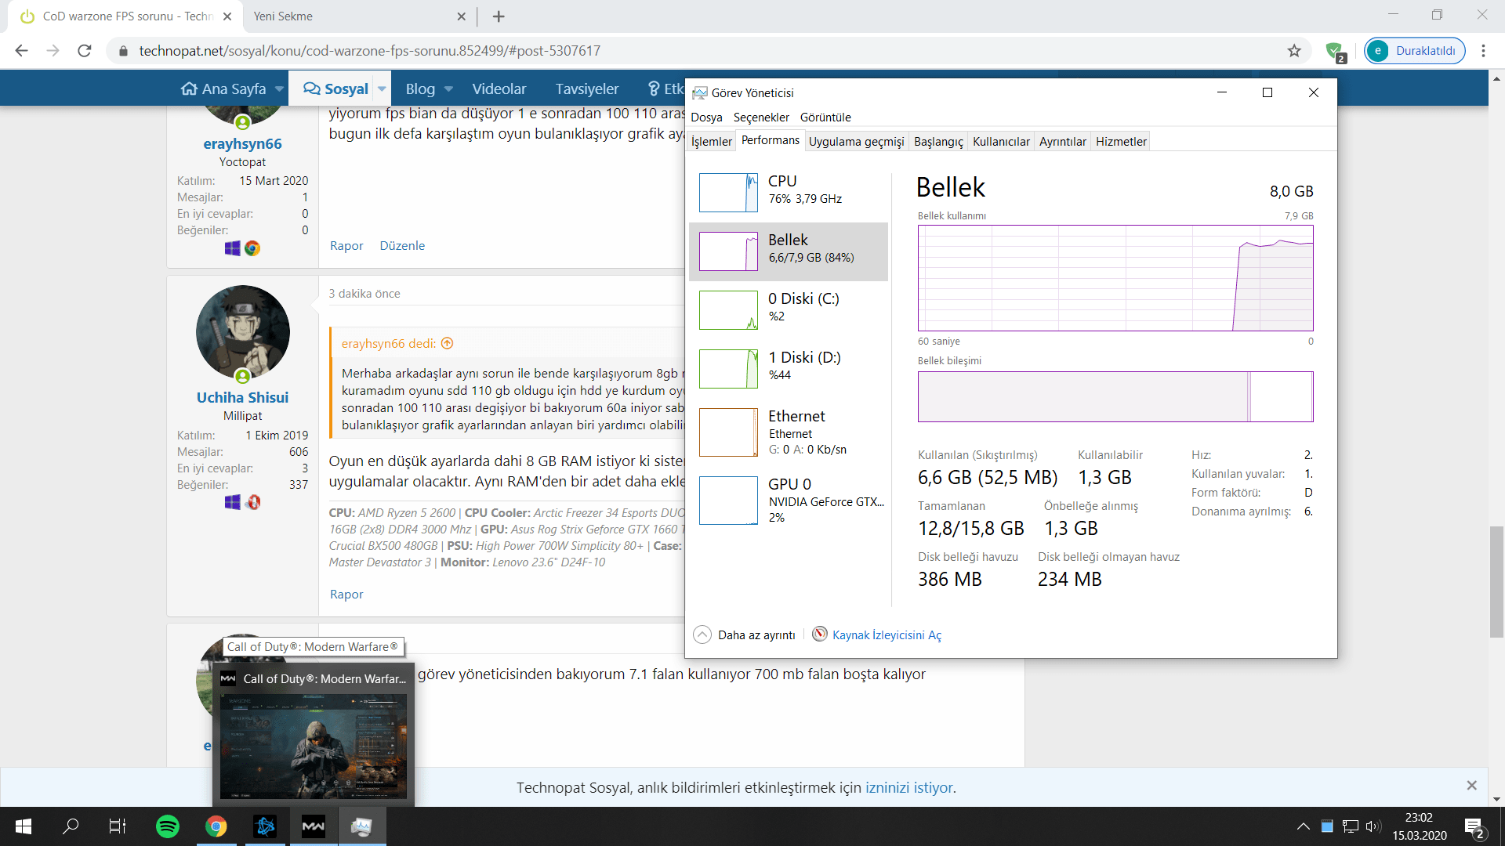Open the notification center icon
The height and width of the screenshot is (846, 1505).
[x=1473, y=827]
